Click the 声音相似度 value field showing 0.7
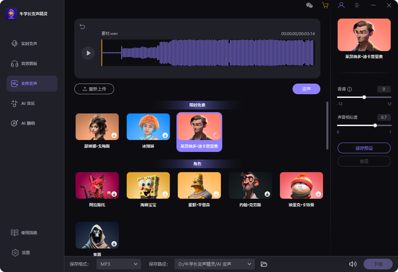Viewport: 398px width, 272px height. [384, 117]
